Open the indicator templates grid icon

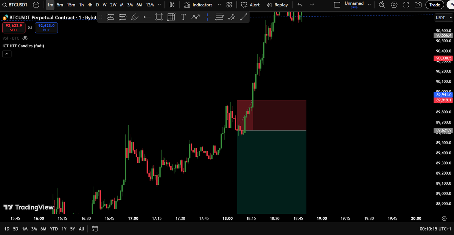click(x=229, y=5)
